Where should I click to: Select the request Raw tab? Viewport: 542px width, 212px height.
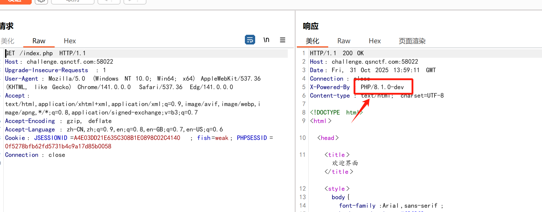click(x=39, y=41)
